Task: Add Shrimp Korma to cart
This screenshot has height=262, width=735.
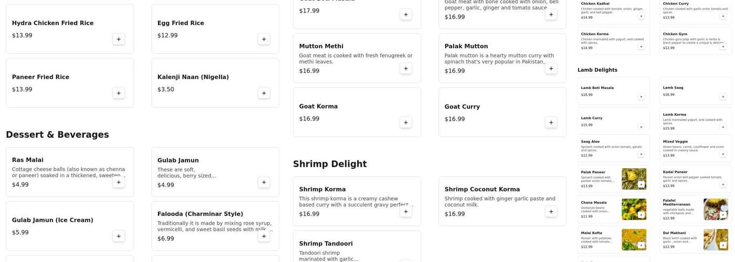Action: pyautogui.click(x=406, y=212)
